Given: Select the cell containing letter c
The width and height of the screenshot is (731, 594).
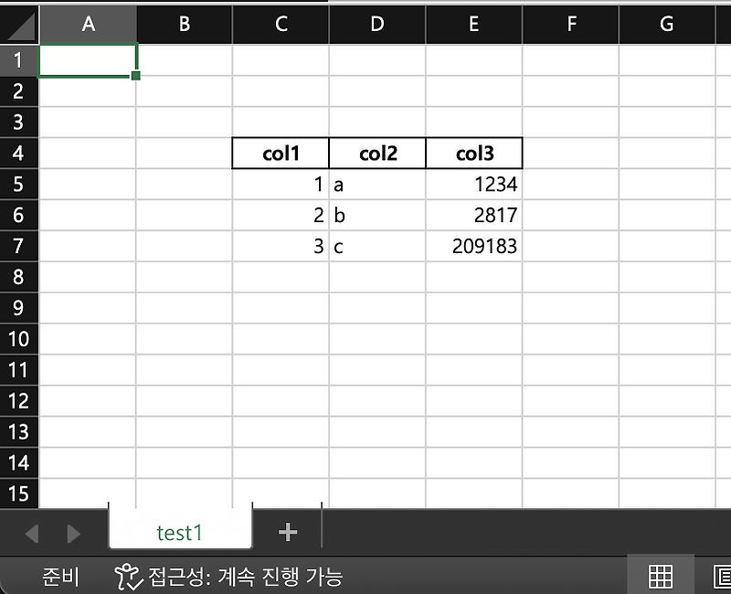Looking at the screenshot, I should [x=377, y=246].
